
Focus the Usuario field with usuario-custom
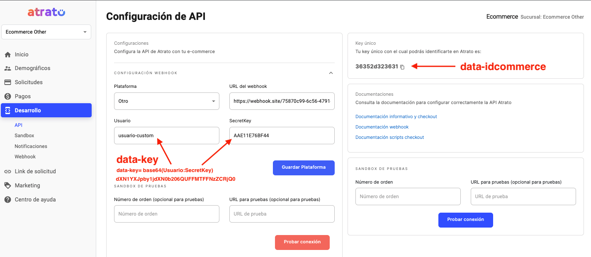tap(166, 136)
